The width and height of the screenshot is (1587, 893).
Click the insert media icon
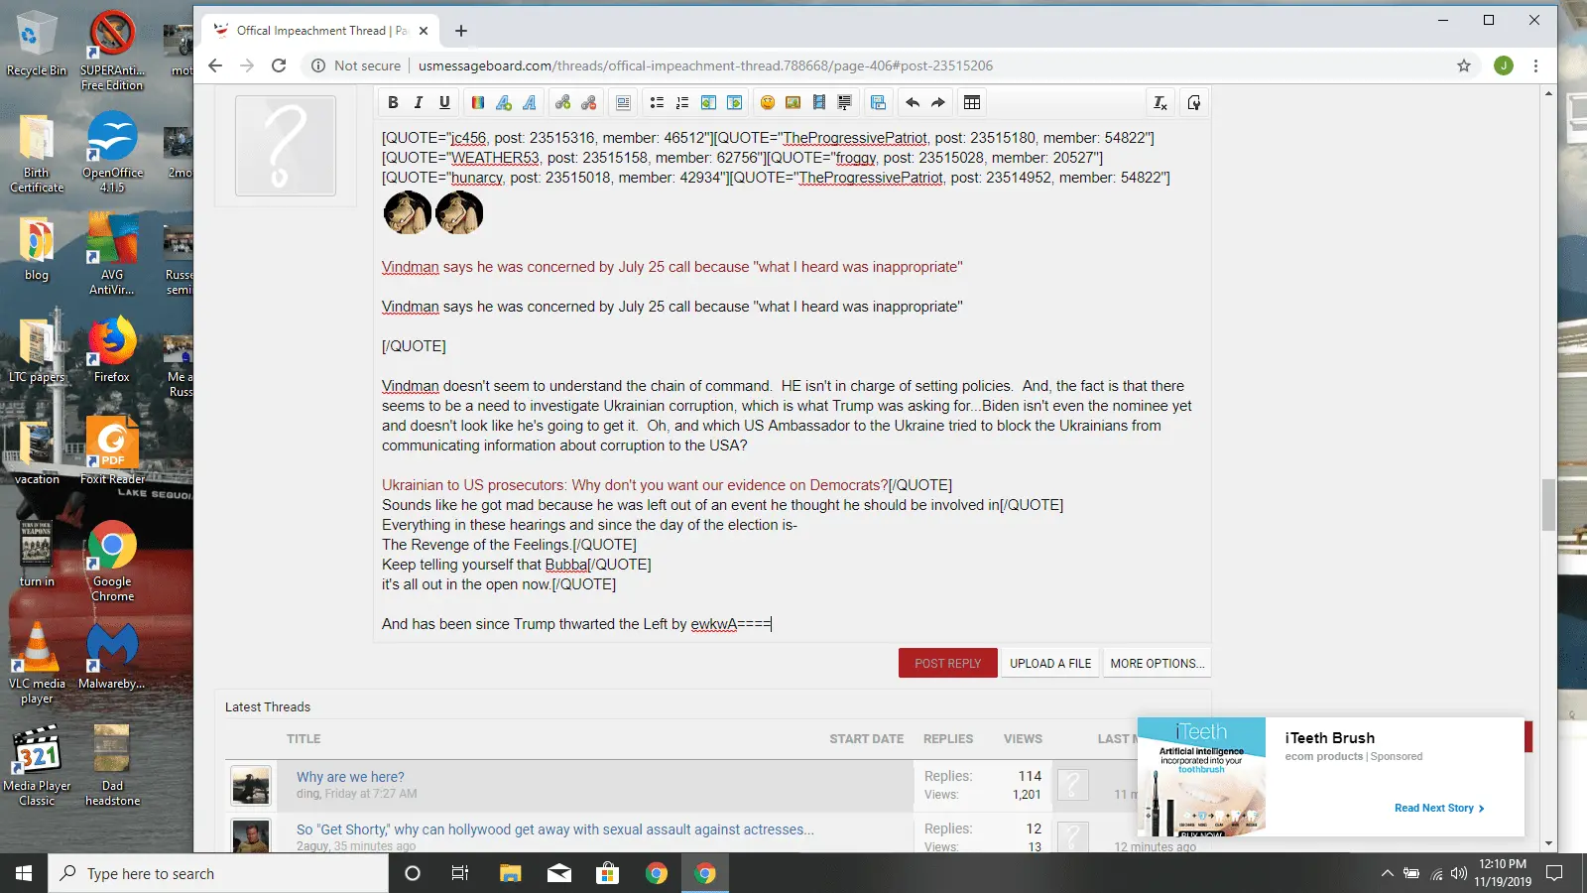click(819, 102)
